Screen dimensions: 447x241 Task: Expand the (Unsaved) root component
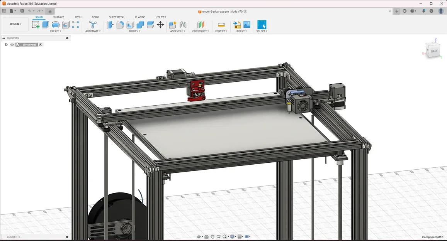coord(6,45)
